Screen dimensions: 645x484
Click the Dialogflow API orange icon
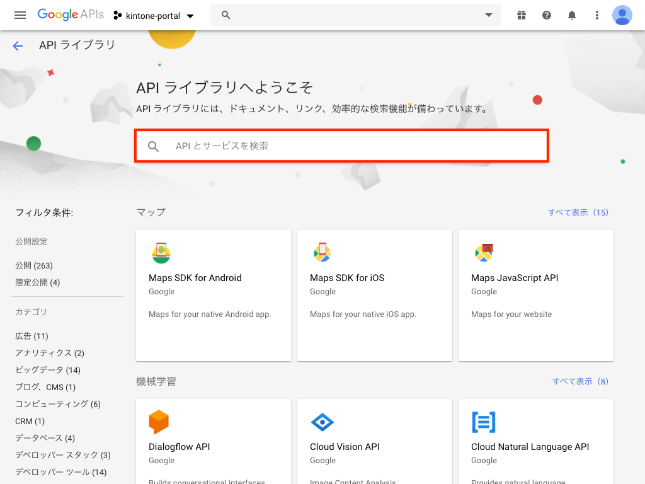[x=159, y=422]
